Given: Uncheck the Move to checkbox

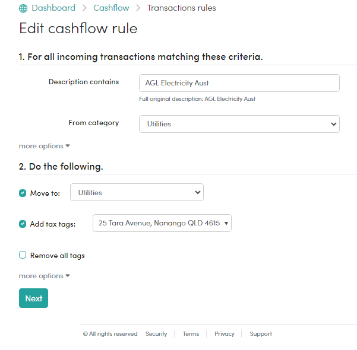Looking at the screenshot, I should click(x=23, y=193).
